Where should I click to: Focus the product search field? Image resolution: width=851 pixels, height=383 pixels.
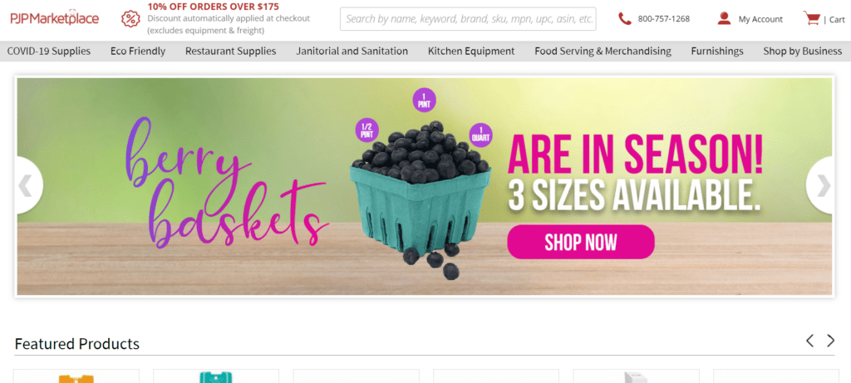(x=468, y=19)
